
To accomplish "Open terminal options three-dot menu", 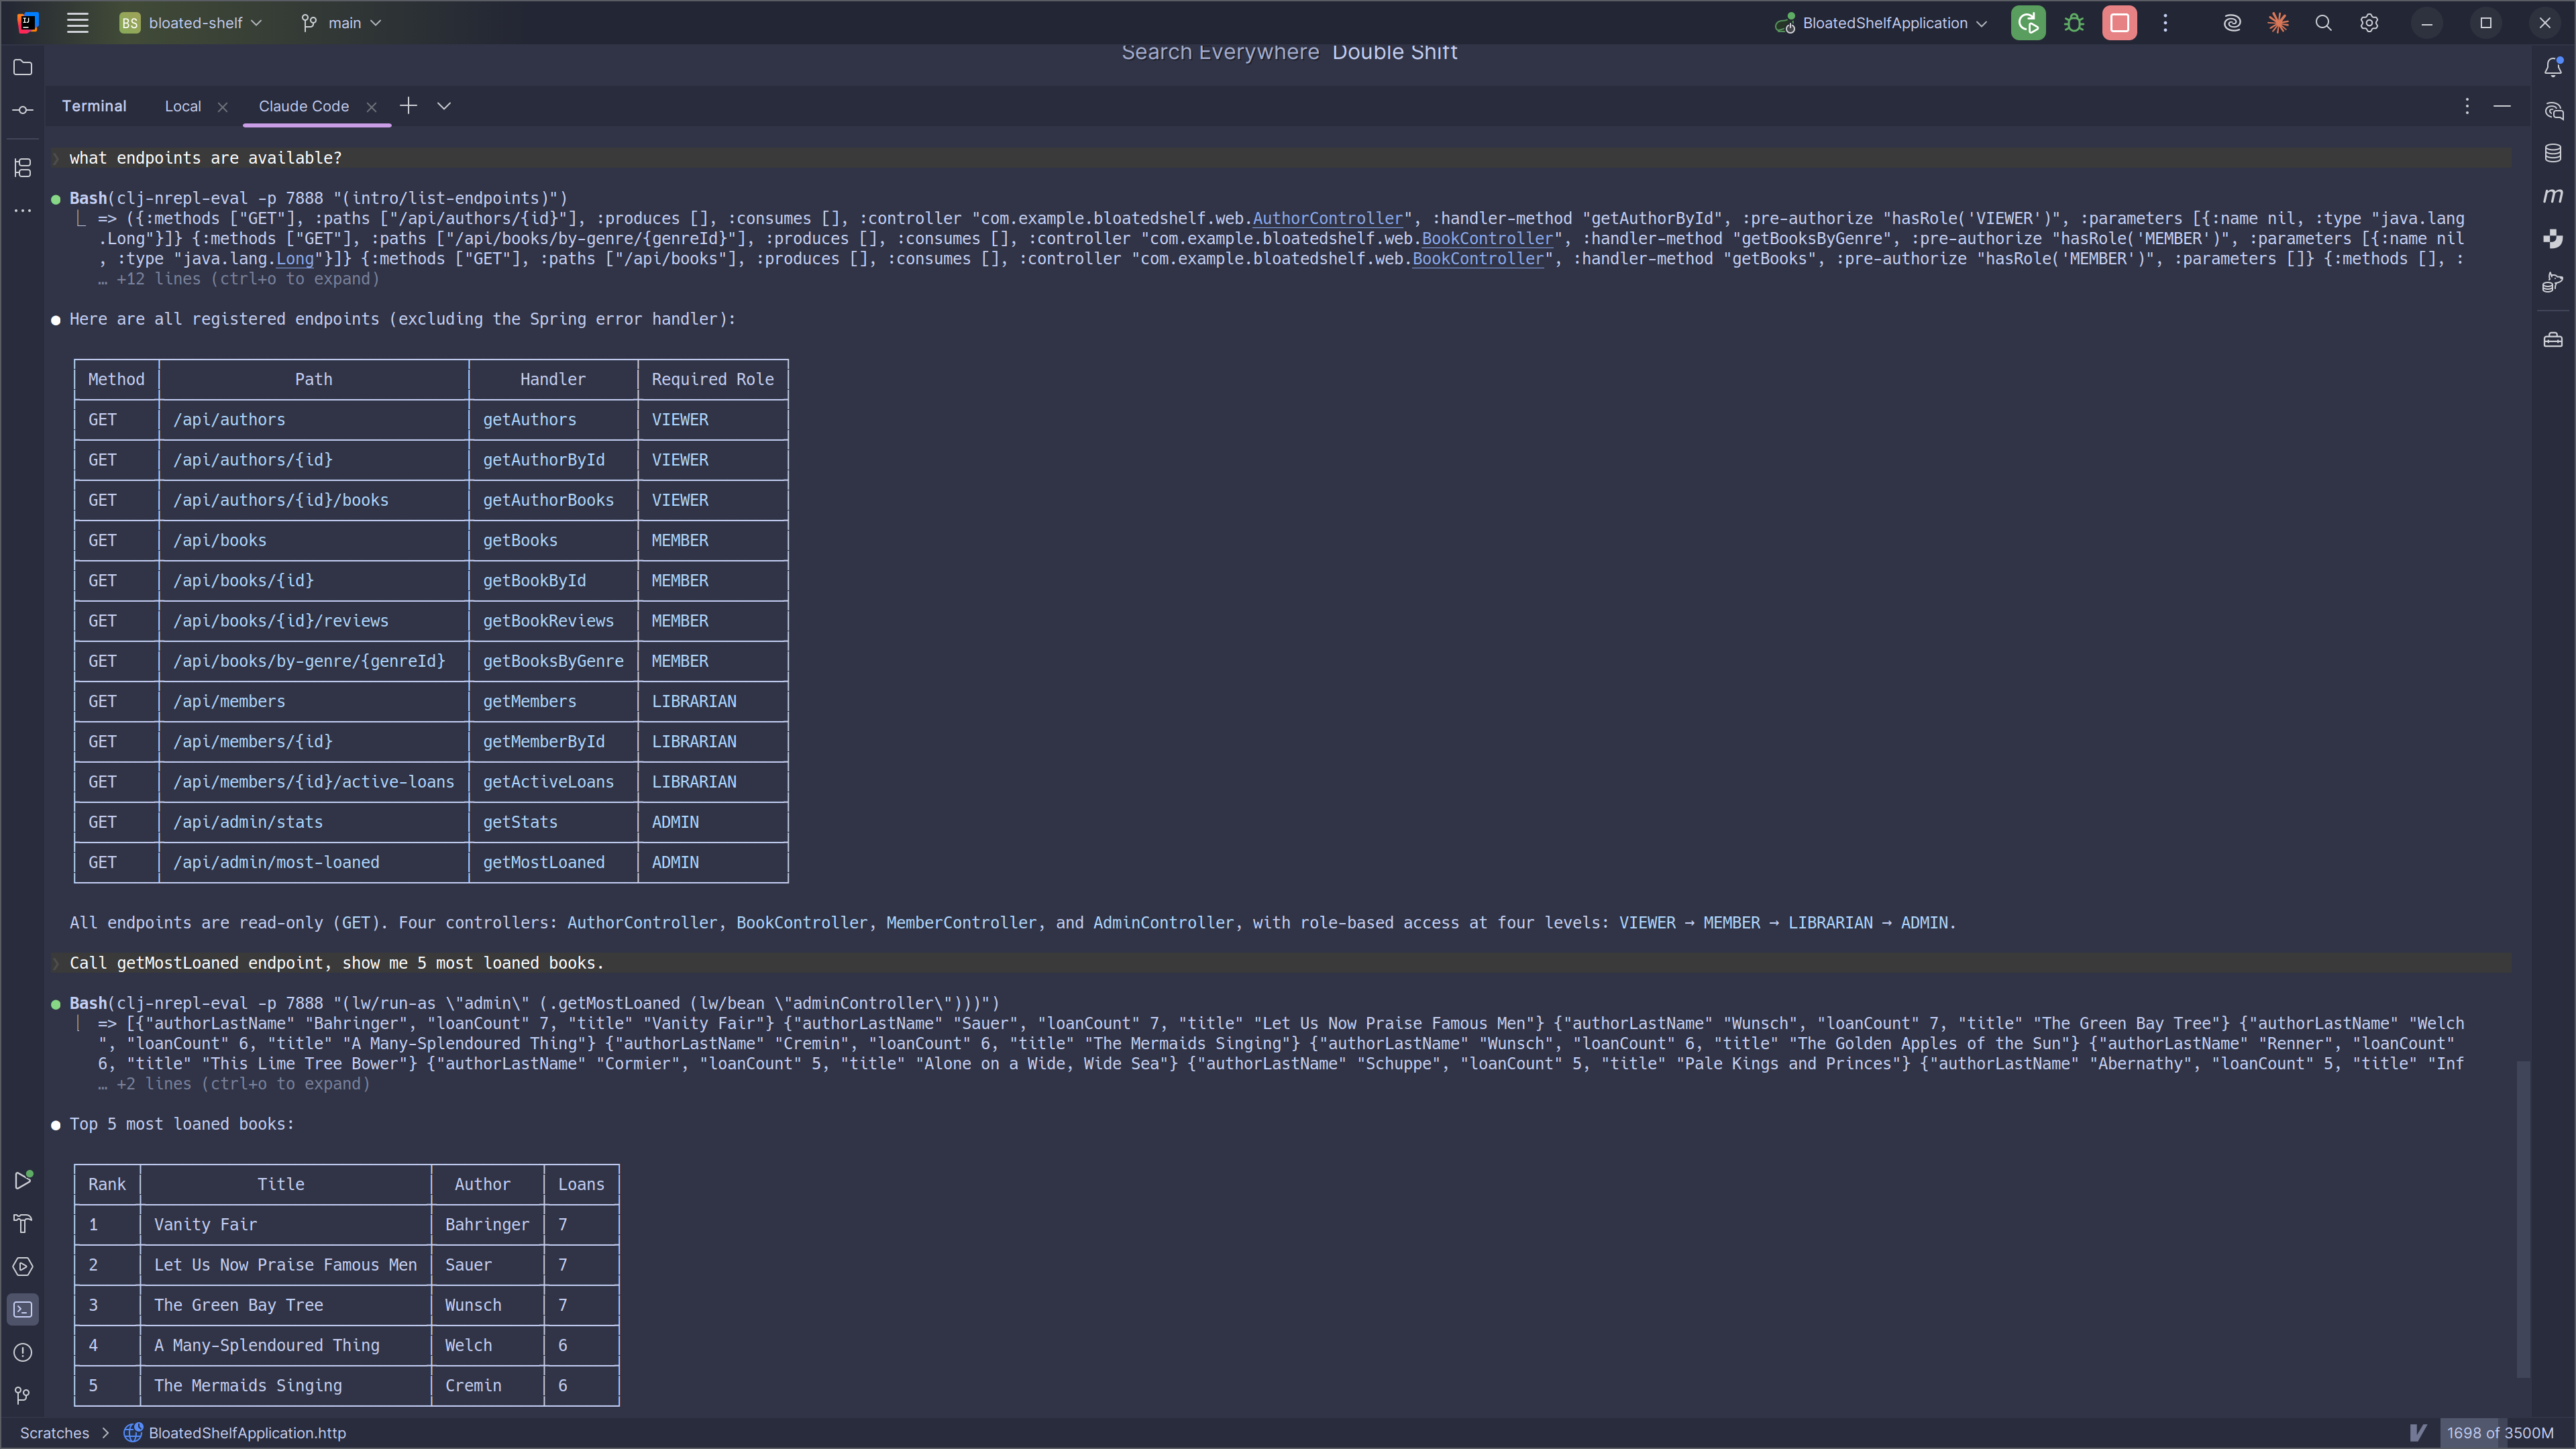I will pyautogui.click(x=2467, y=106).
